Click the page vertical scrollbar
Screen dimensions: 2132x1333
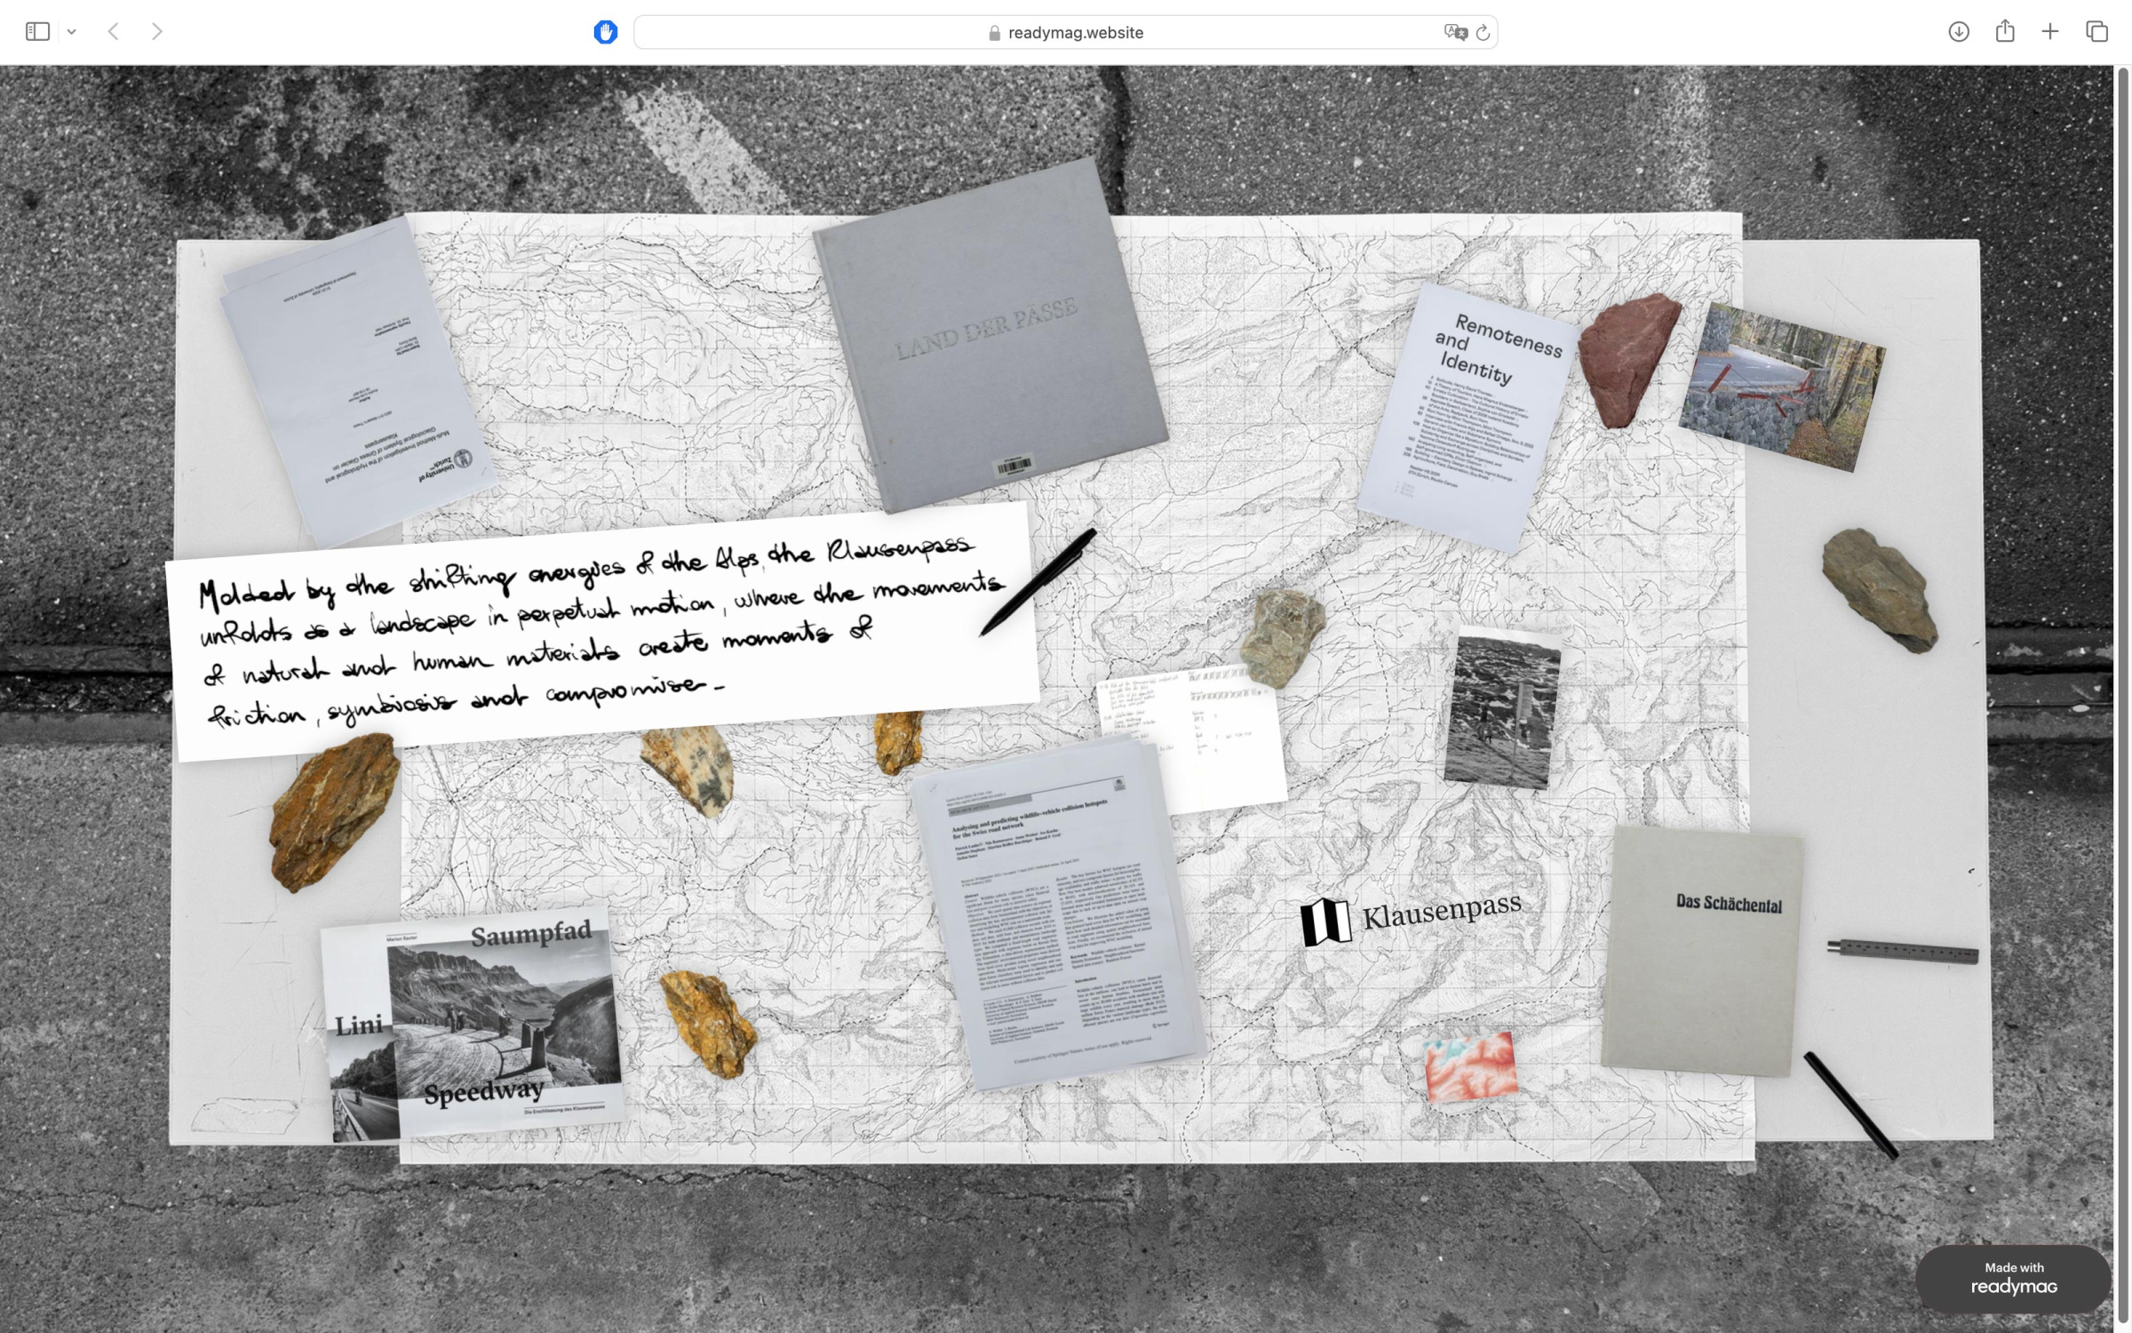(x=2123, y=693)
